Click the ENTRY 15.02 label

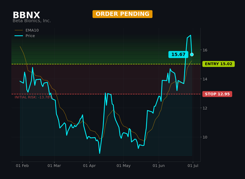[219, 64]
